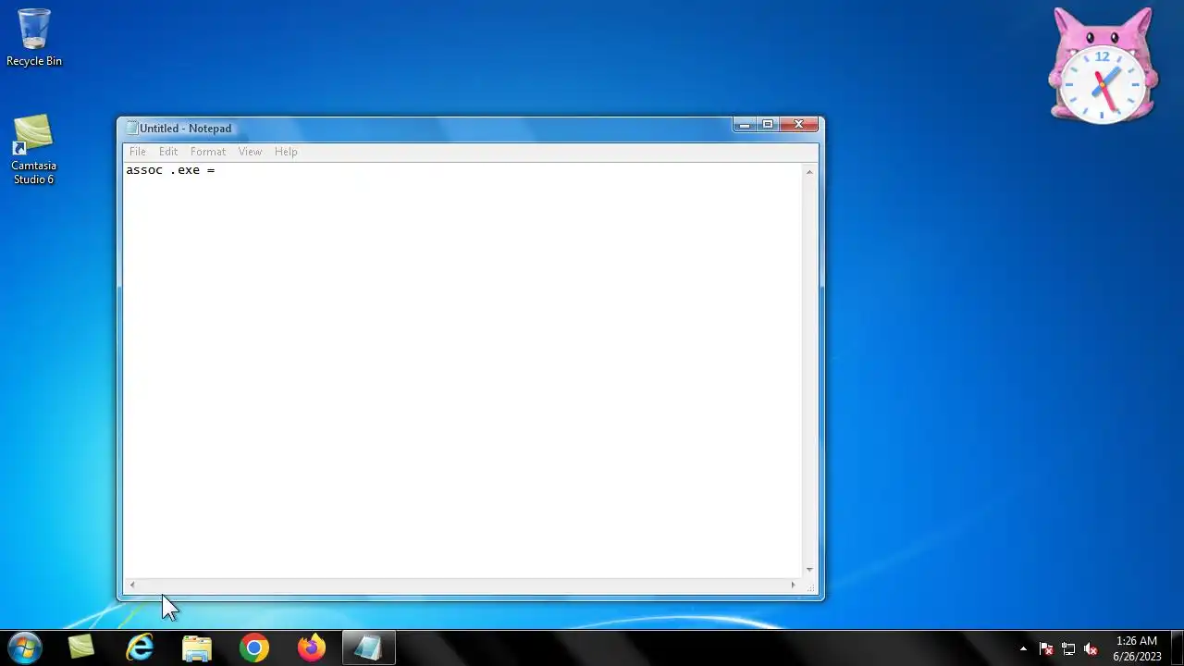Image resolution: width=1184 pixels, height=666 pixels.
Task: Click the vertical scrollbar down arrow
Action: pyautogui.click(x=809, y=570)
